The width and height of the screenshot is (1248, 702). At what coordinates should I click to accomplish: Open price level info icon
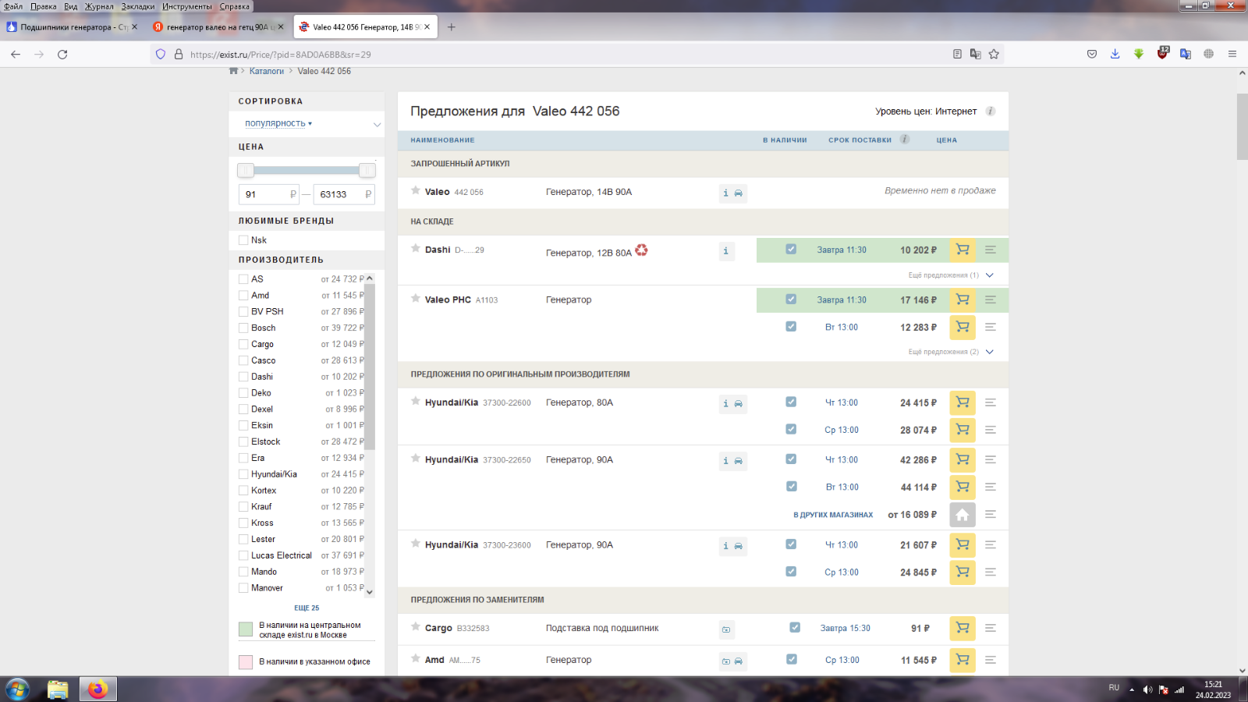[x=991, y=111]
